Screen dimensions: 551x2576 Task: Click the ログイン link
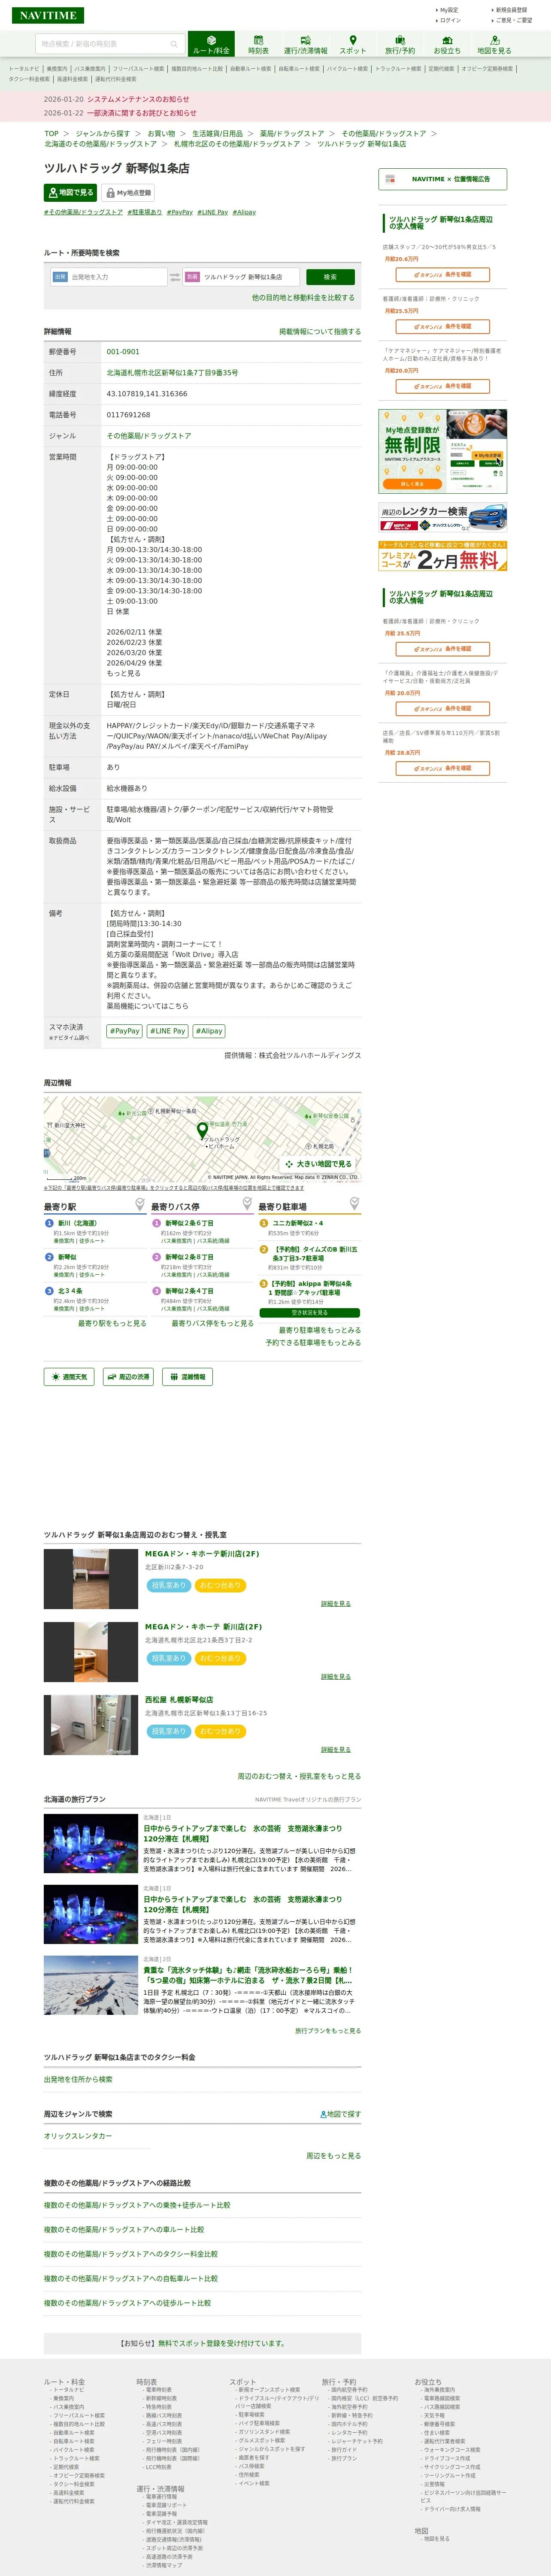(x=450, y=20)
